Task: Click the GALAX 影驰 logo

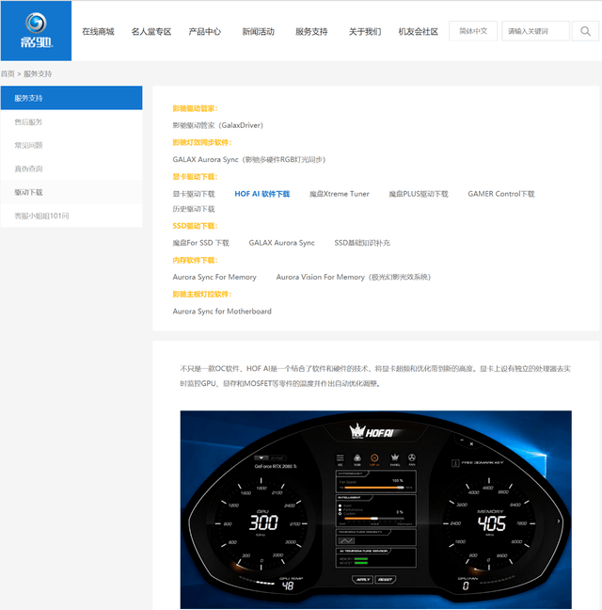Action: [x=36, y=31]
